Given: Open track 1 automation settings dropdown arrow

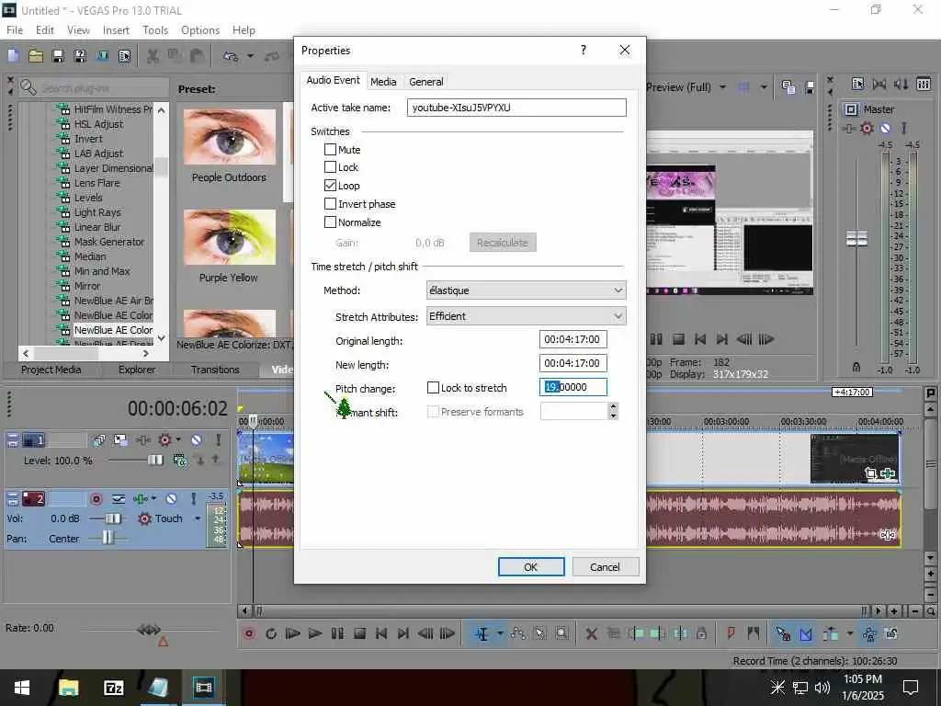Looking at the screenshot, I should coord(179,440).
